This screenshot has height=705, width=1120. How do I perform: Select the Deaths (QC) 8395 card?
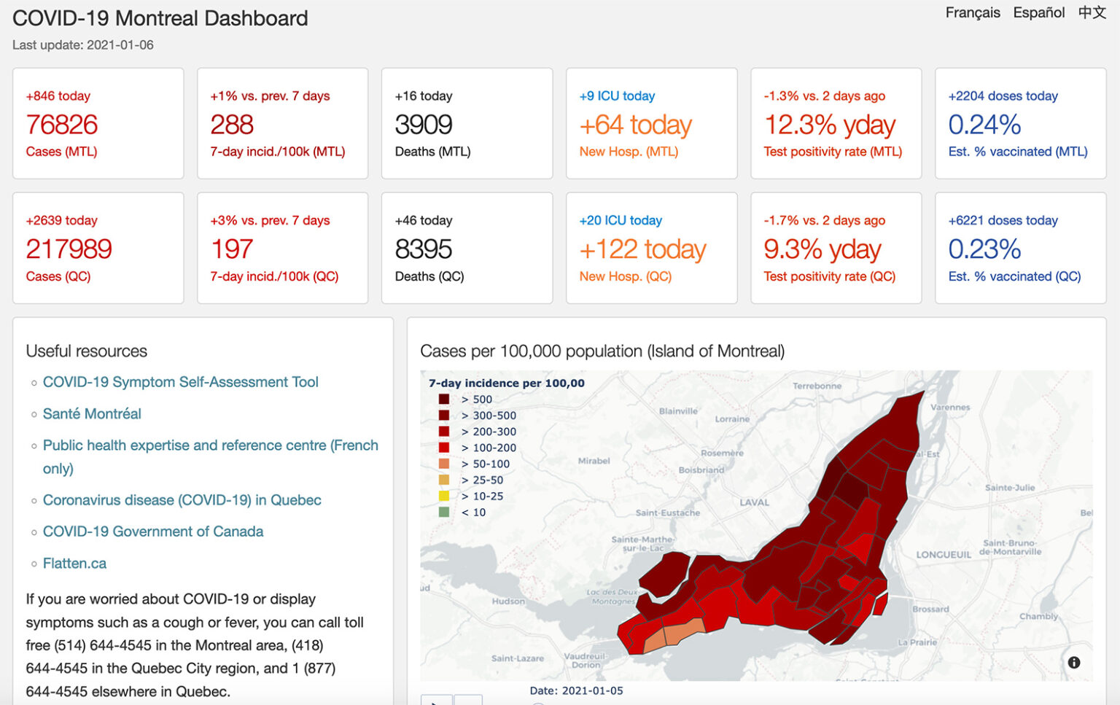(x=467, y=248)
